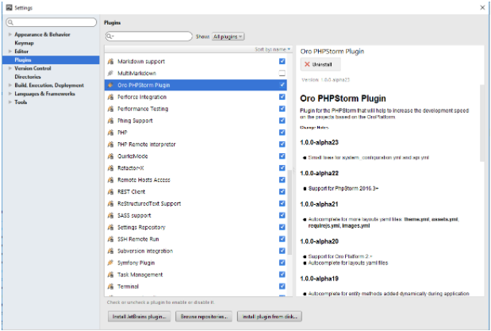Click Browse repositories button

(204, 317)
